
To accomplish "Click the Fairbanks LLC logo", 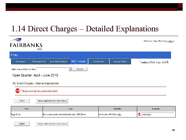I will pos(26,44).
